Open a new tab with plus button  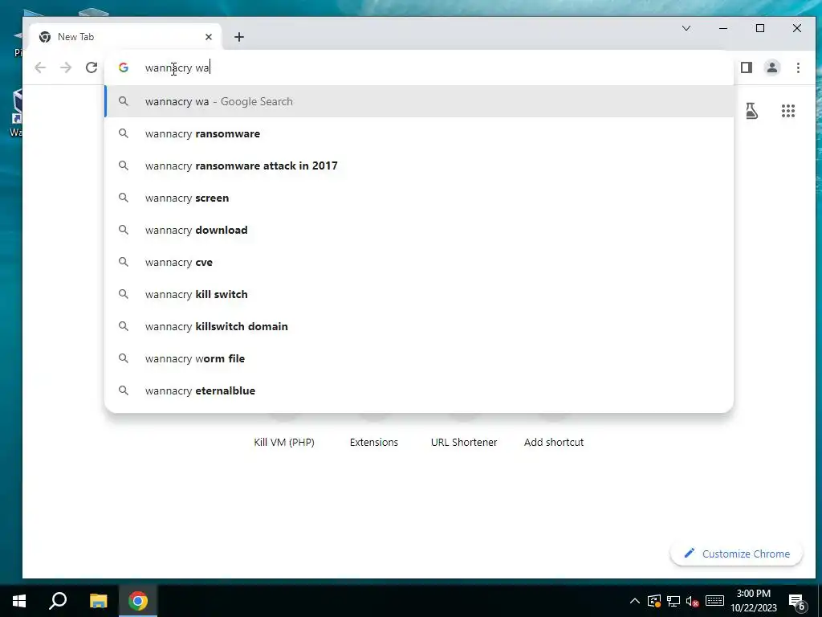239,37
